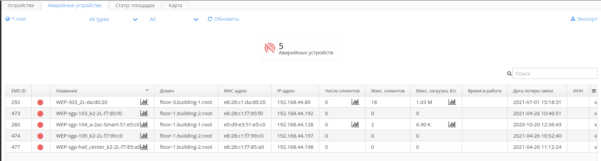Click max load chart icon for 6.90 K
Image resolution: width=601 pixels, height=161 pixels.
452,124
